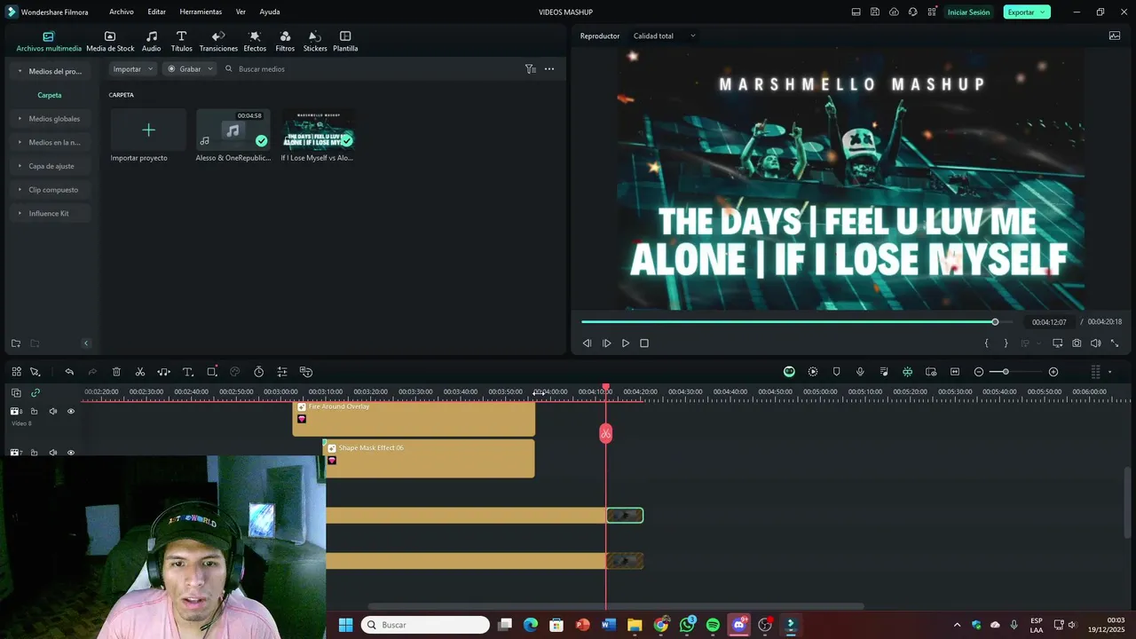Select the crop tool in the timeline toolbar
Viewport: 1136px width, 639px height.
[212, 372]
